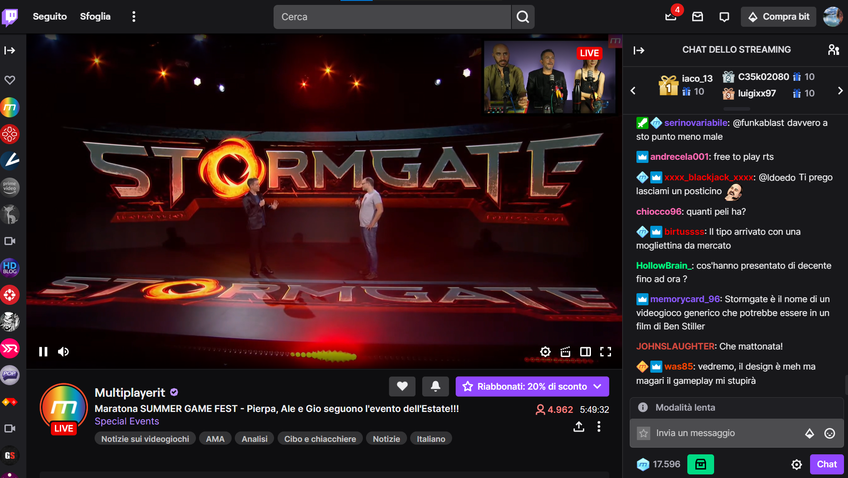This screenshot has height=478, width=848.
Task: Open serinovariabile's user card in chat
Action: (696, 123)
